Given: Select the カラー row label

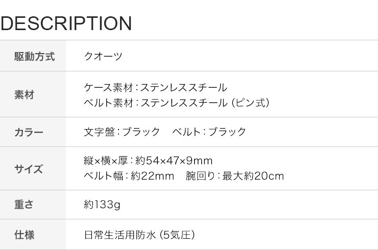Looking at the screenshot, I should 29,133.
